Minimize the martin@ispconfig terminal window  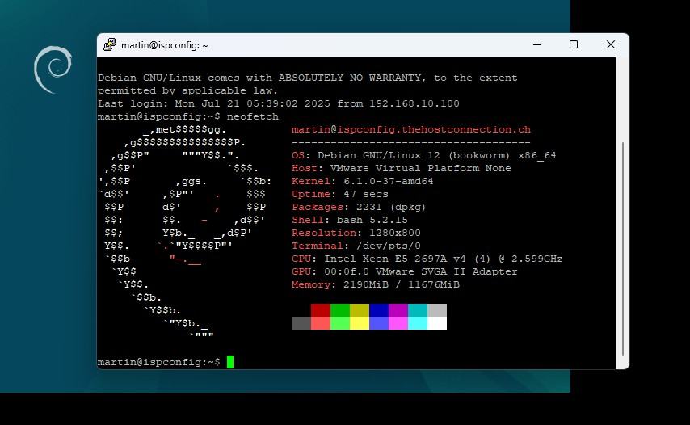tap(536, 44)
